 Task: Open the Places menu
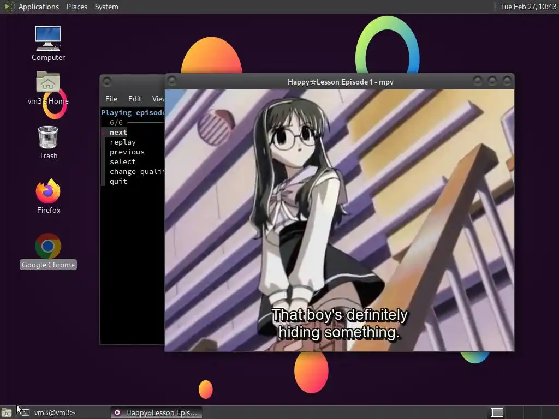(x=76, y=7)
